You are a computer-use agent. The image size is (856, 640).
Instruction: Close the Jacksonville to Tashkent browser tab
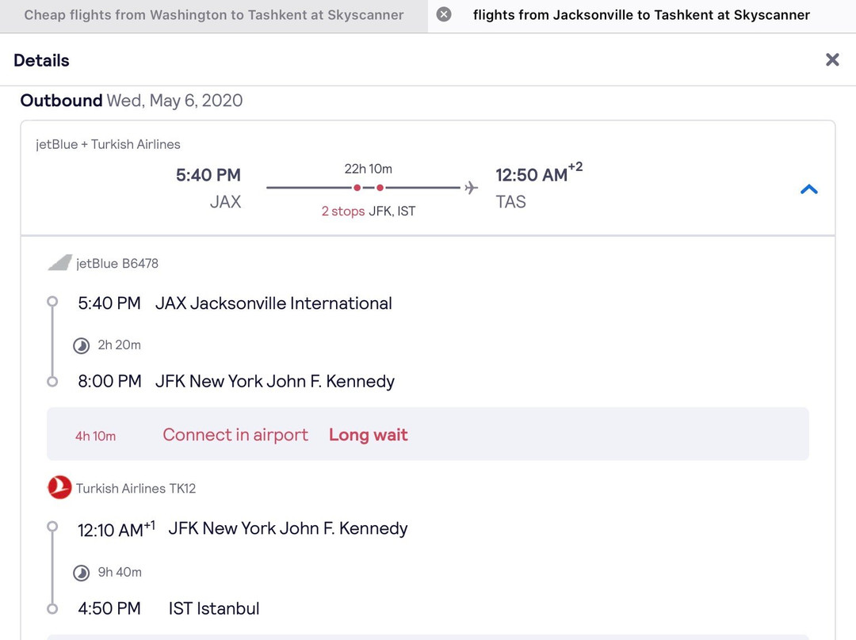pos(444,15)
